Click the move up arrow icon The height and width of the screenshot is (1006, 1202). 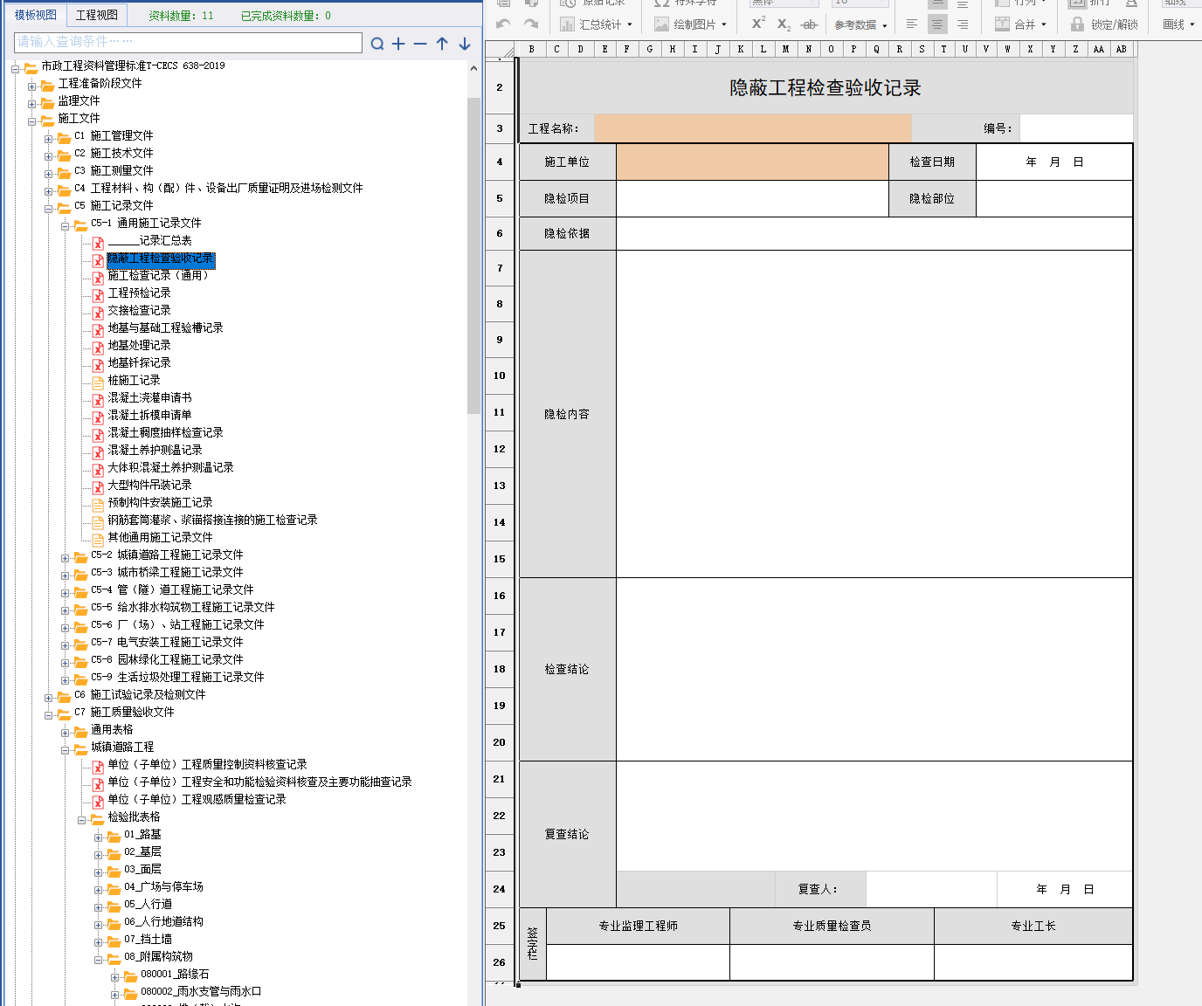point(442,44)
